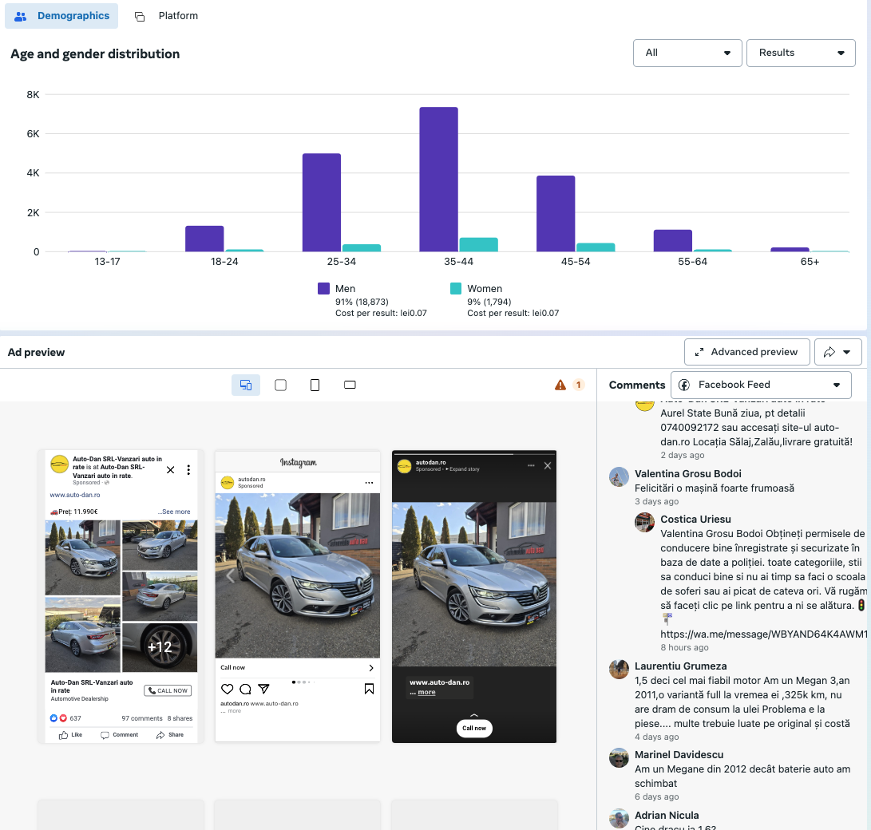Screen dimensions: 871x830
Task: Open the share arrow dropdown menu
Action: (x=837, y=352)
